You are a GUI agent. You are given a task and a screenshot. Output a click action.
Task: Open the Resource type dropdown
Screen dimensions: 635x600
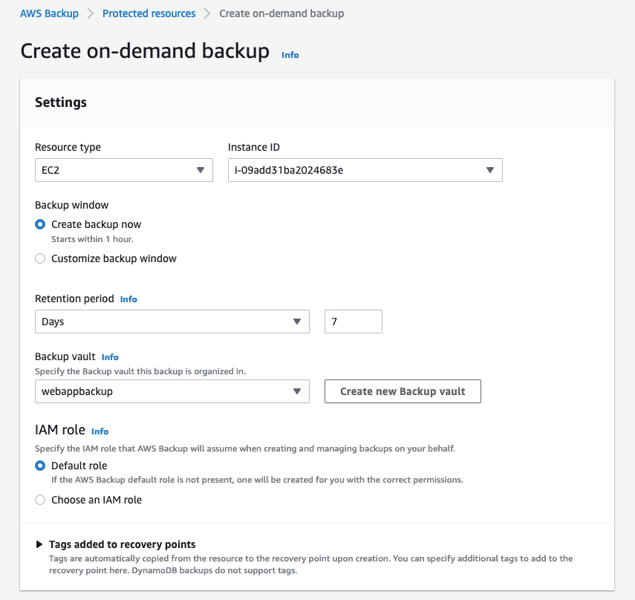[123, 169]
